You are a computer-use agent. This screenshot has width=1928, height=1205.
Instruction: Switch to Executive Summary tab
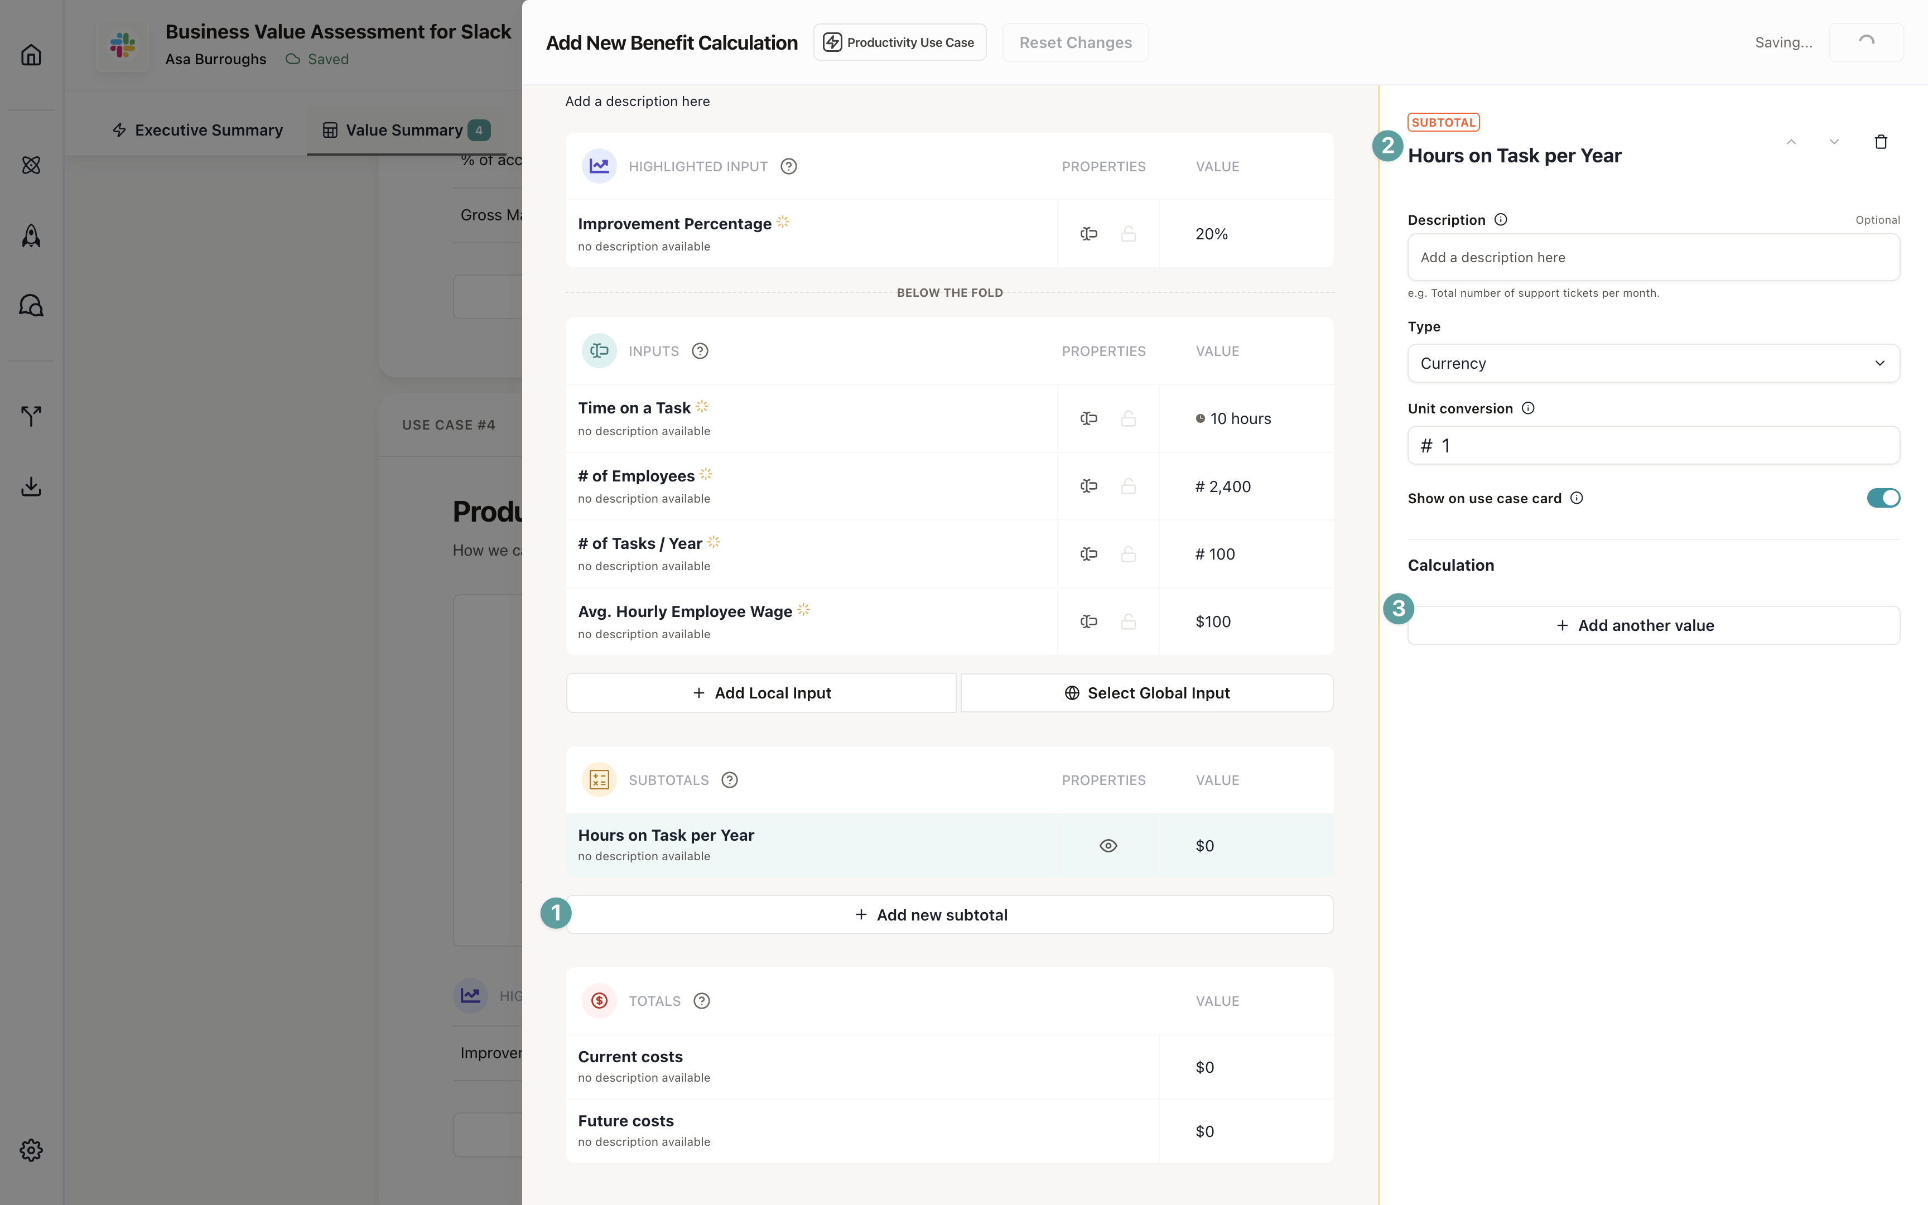click(197, 130)
